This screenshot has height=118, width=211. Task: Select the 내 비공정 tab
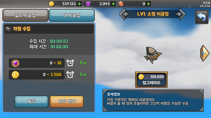coord(71,15)
